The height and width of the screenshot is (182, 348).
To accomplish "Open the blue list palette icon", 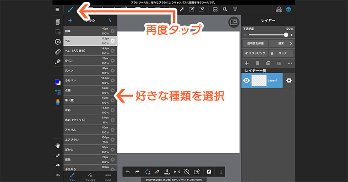I will click(58, 92).
